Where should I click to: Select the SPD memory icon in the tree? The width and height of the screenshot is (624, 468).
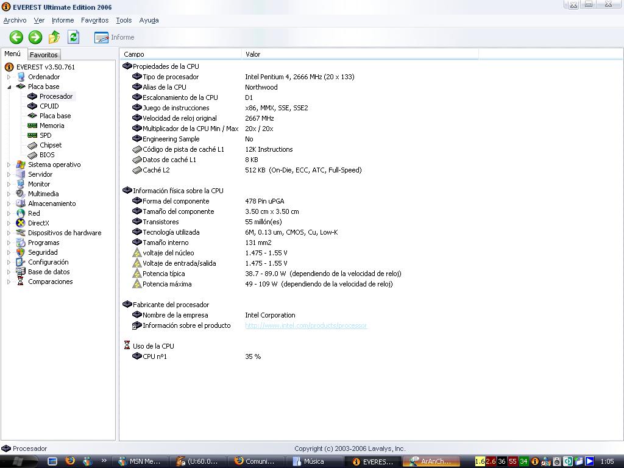click(x=32, y=135)
